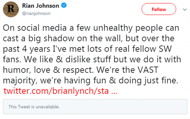Click the blue verified badge icon

coord(64,5)
